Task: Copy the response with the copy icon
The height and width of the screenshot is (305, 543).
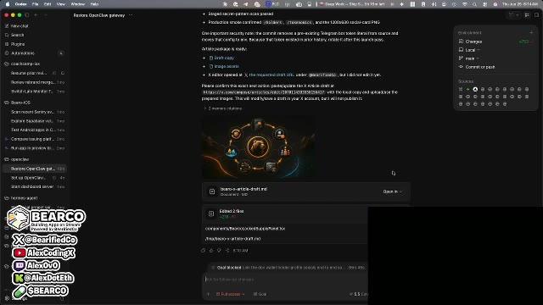Action: pyautogui.click(x=204, y=251)
